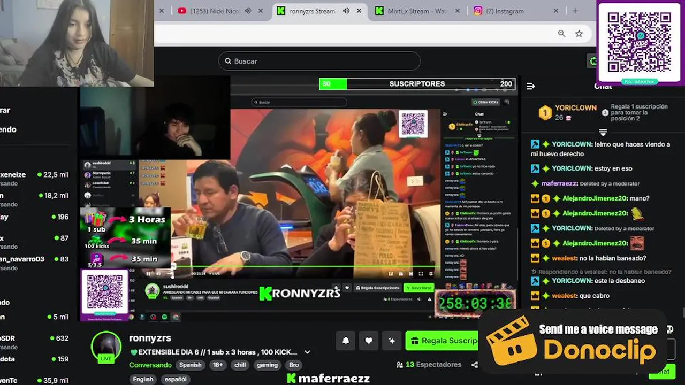Click the inner stream Suscribirse button
This screenshot has width=685, height=385.
coord(418,288)
